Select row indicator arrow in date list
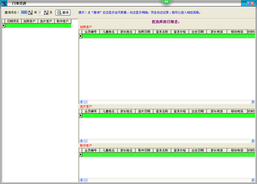The image size is (257, 184). click(x=3, y=26)
